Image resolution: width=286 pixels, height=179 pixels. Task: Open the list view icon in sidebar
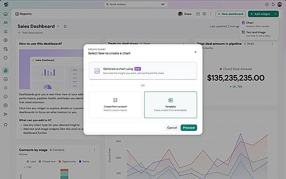6,88
